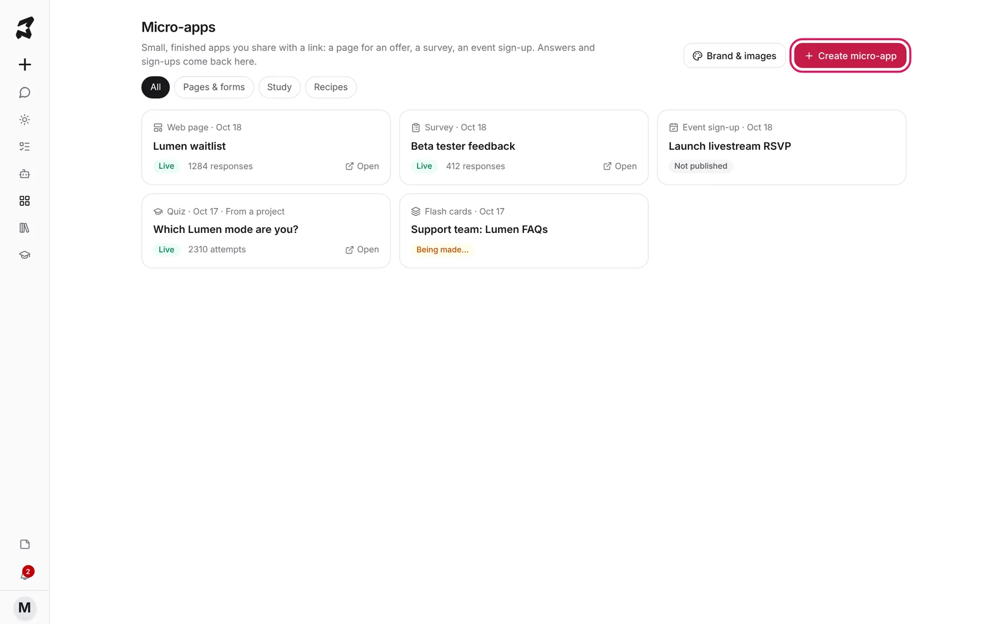Open Brand & images settings
The height and width of the screenshot is (624, 998).
tap(734, 55)
